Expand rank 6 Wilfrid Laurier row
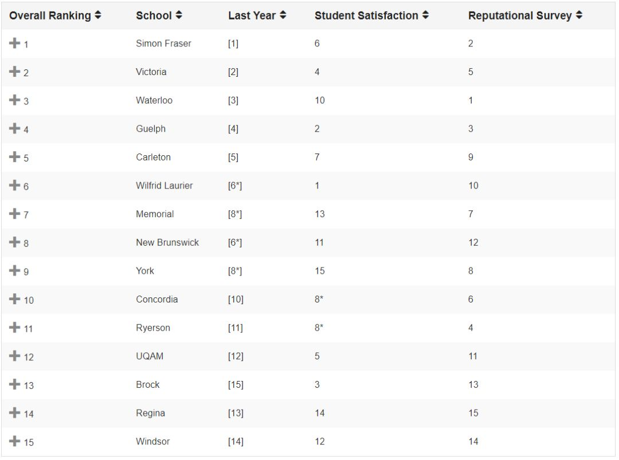The image size is (619, 460). 15,186
